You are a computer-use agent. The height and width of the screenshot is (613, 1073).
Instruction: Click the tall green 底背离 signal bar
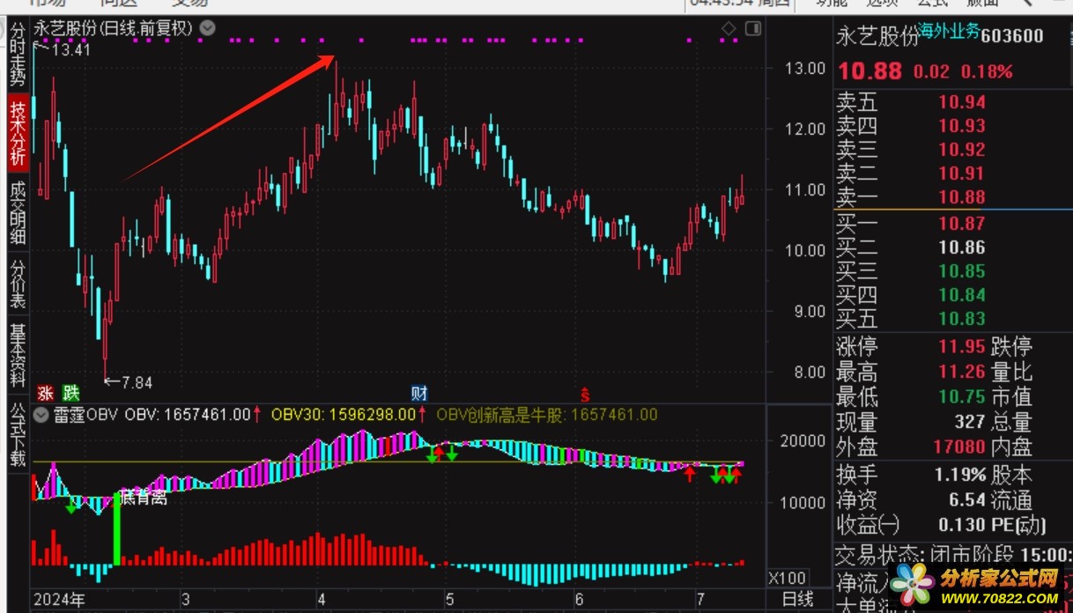pyautogui.click(x=116, y=528)
